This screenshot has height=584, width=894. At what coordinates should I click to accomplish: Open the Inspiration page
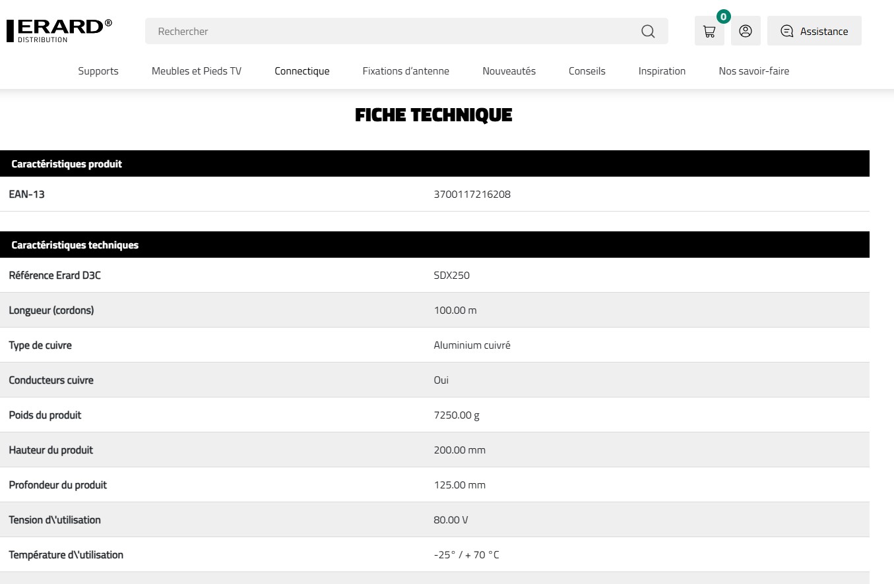[x=662, y=71]
